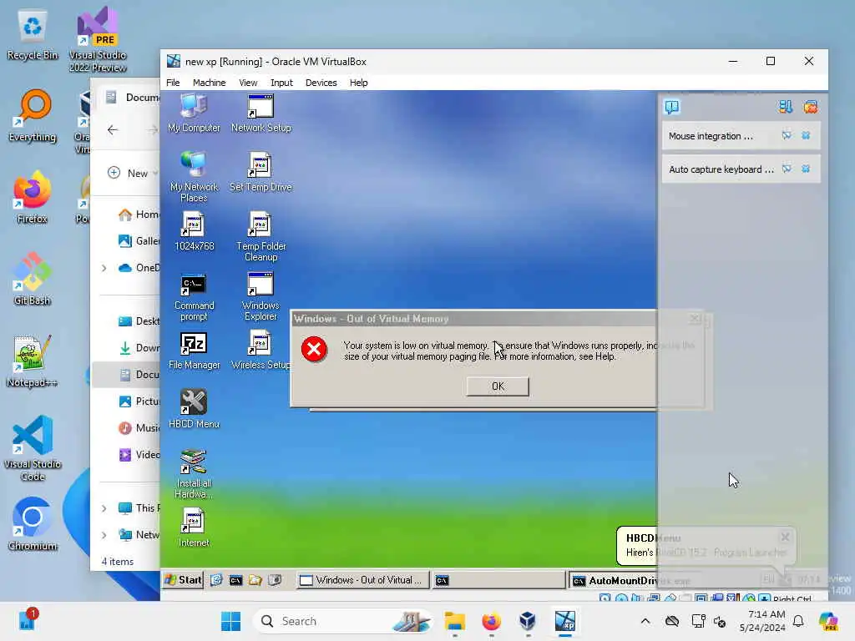This screenshot has width=855, height=641.
Task: Click the forbid icon beside Auto capture keyboard
Action: click(x=787, y=169)
